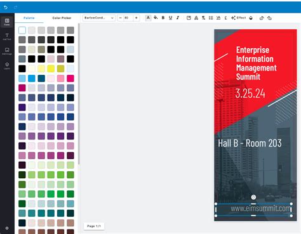The image size is (301, 234).
Task: Redo the last undone action
Action: (x=15, y=8)
